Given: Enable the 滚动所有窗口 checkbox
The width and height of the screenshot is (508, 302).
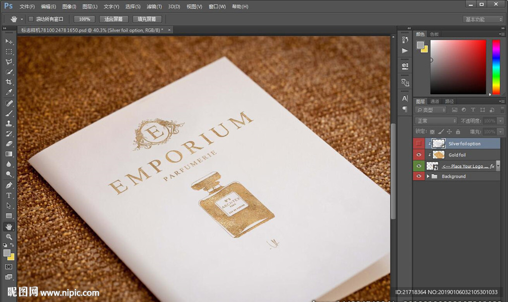Looking at the screenshot, I should (31, 19).
